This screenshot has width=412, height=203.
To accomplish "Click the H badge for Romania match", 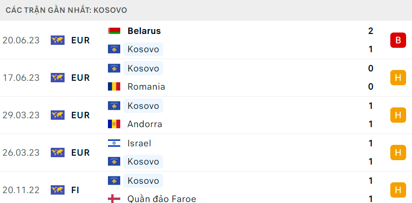I will (x=398, y=77).
